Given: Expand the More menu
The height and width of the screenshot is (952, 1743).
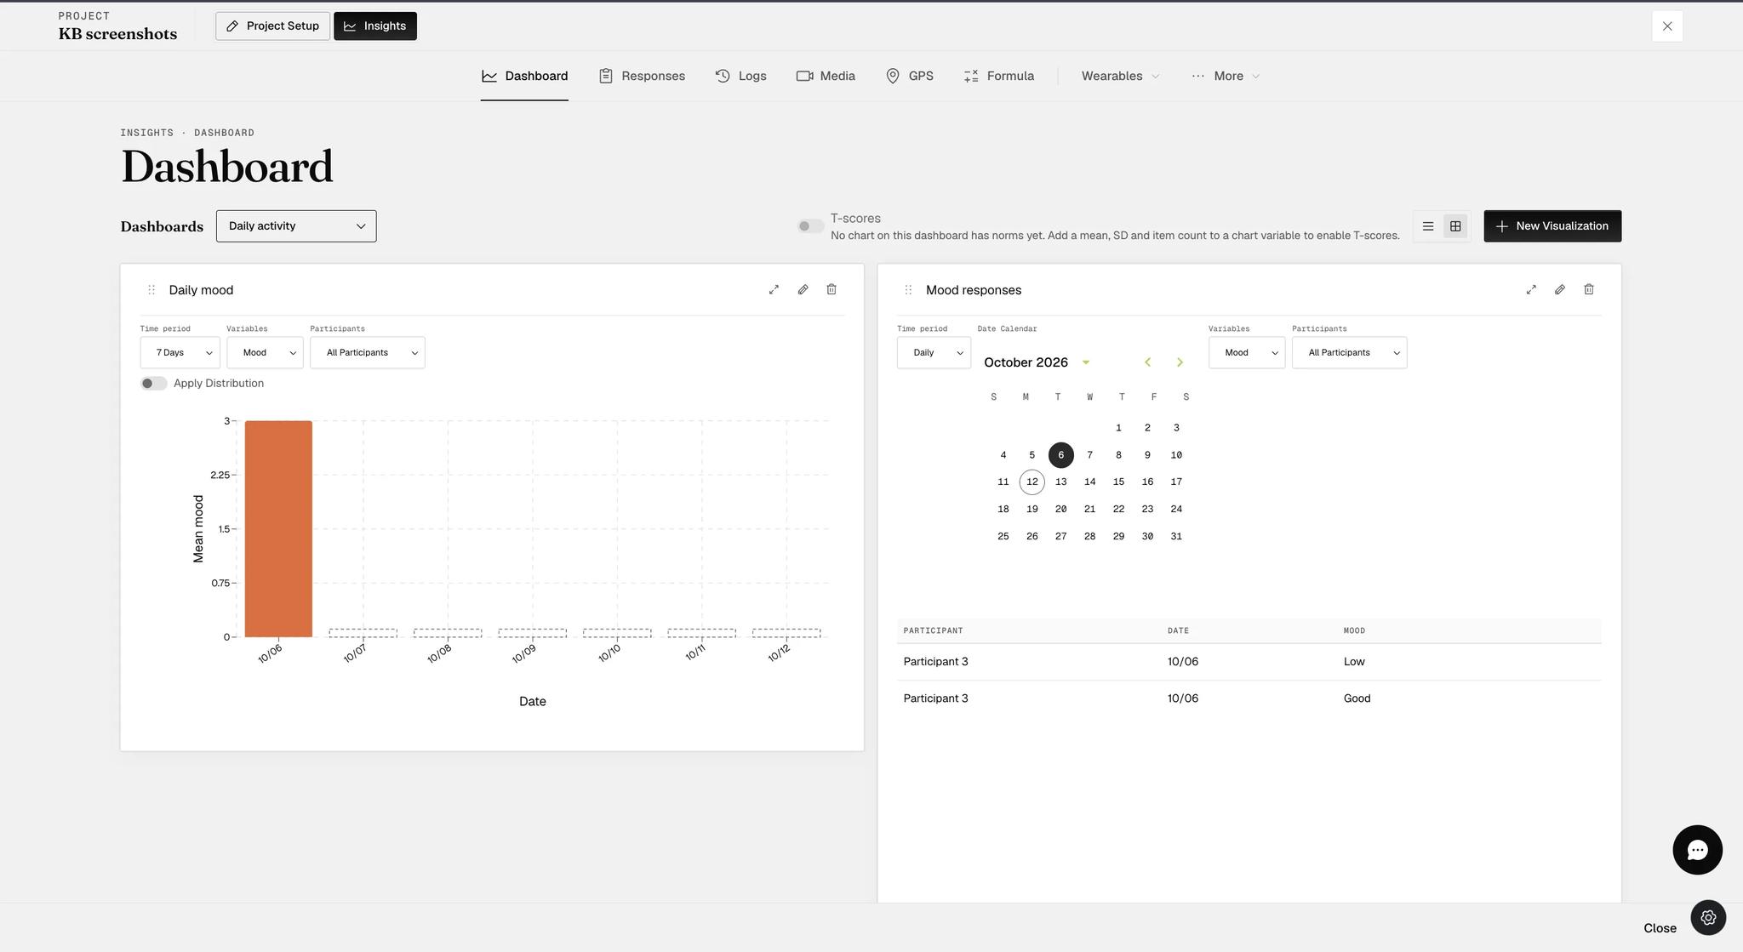Looking at the screenshot, I should pyautogui.click(x=1226, y=77).
